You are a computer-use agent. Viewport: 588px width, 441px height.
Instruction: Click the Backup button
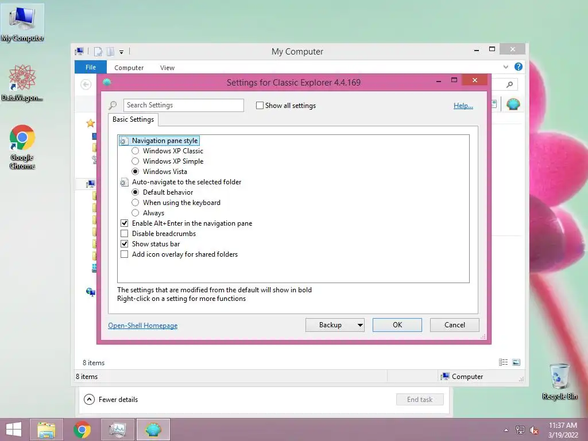coord(330,325)
